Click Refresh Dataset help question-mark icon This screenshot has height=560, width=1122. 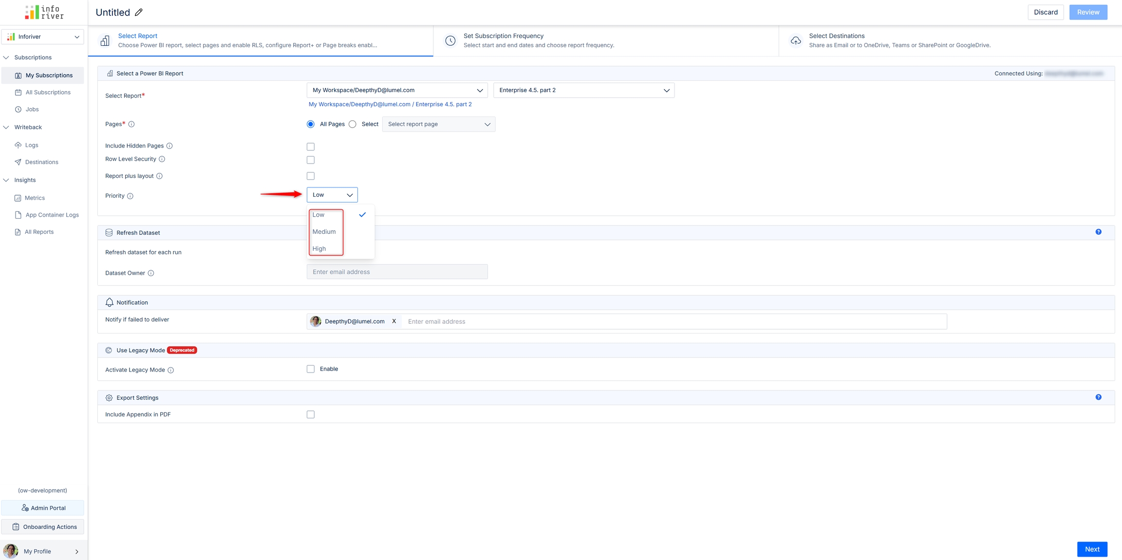(1098, 232)
